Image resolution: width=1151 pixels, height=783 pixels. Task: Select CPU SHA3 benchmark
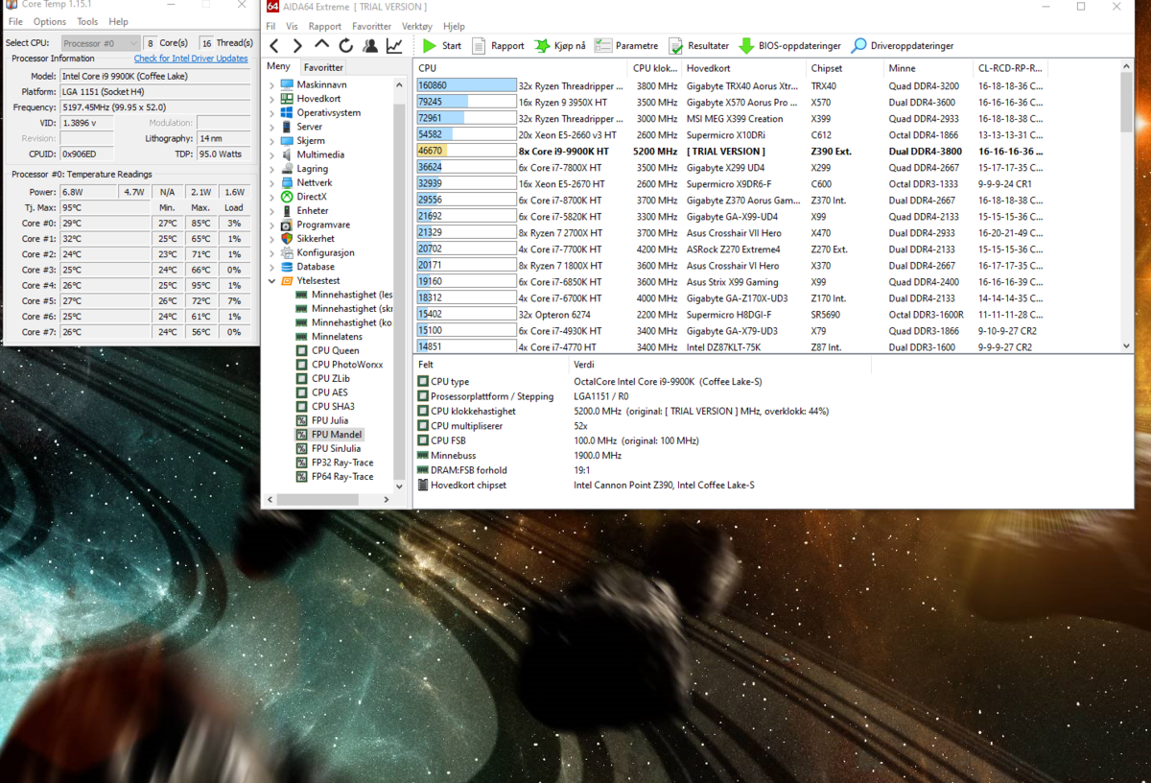click(x=332, y=407)
